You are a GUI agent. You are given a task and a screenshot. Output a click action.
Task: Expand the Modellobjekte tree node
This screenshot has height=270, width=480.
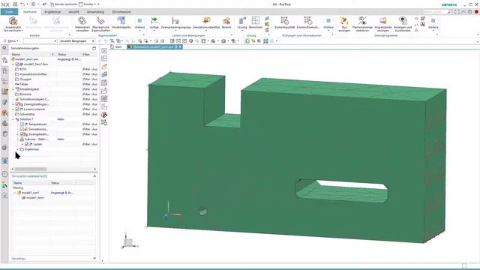[x=13, y=89]
